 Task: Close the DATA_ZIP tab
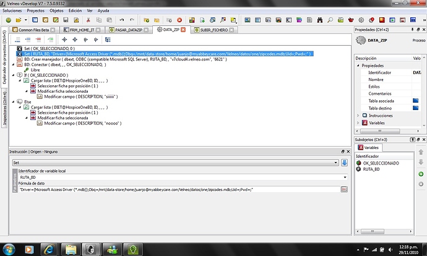[x=183, y=30]
